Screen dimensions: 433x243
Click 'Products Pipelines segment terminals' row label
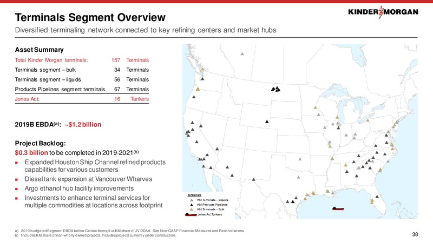pos(60,89)
